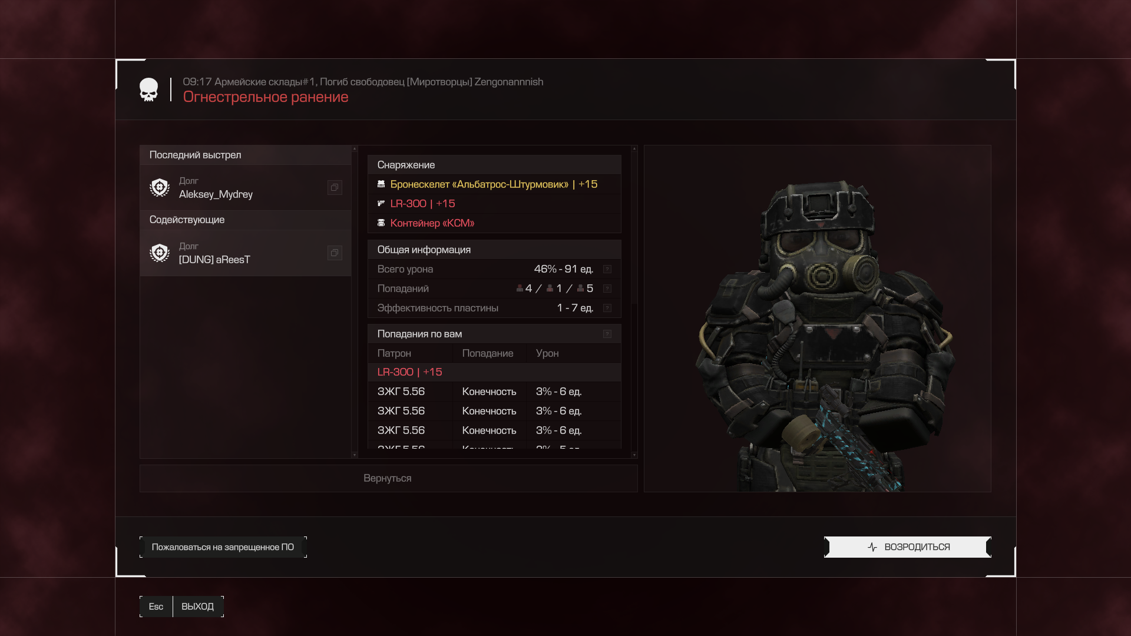Click down arrow of damage details scrollbar

(x=634, y=455)
